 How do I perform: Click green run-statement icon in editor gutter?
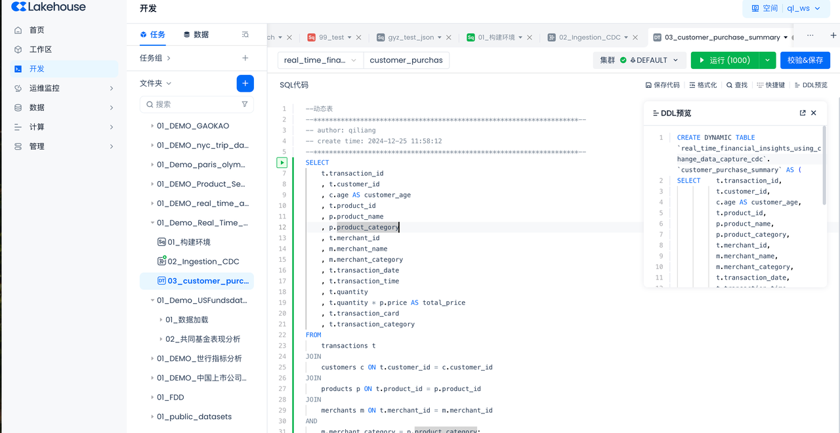[282, 163]
